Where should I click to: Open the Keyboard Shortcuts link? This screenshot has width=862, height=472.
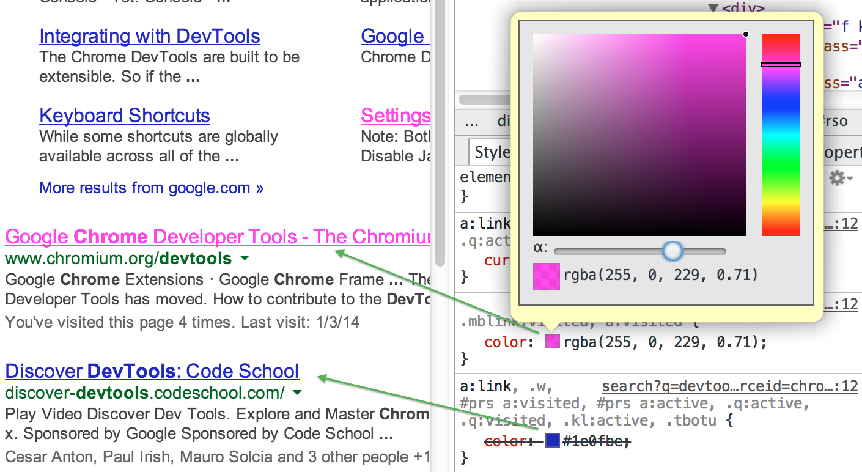point(125,116)
